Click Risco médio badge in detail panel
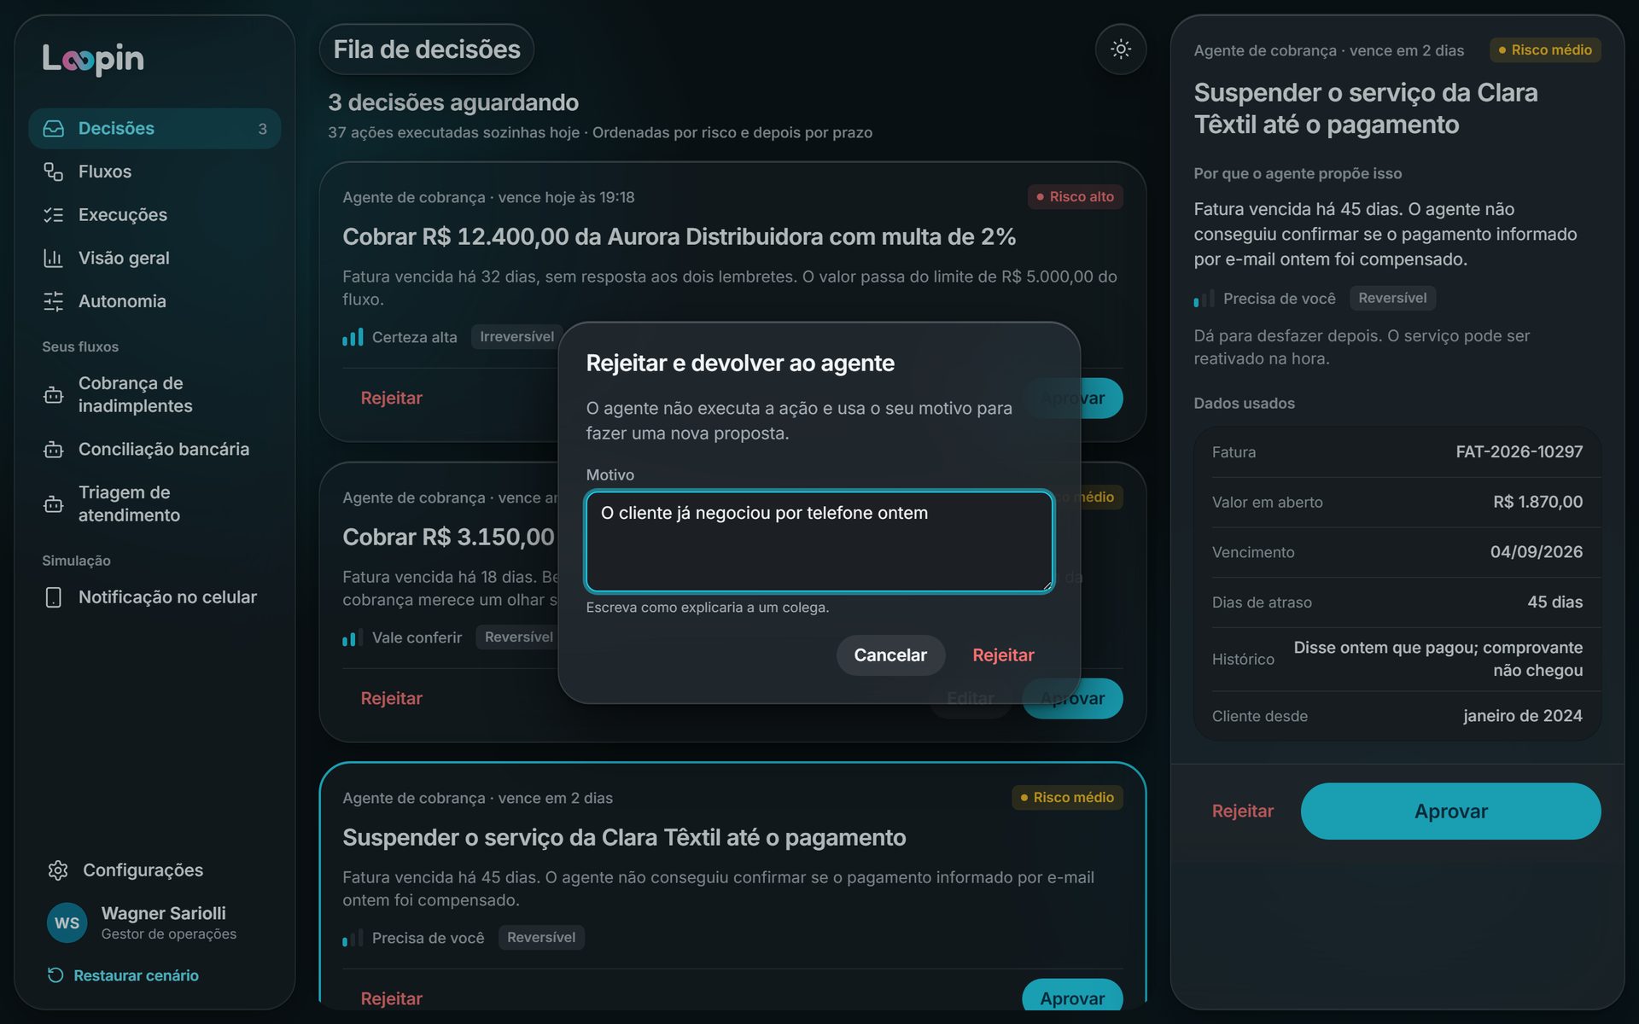This screenshot has width=1639, height=1024. pos(1545,50)
